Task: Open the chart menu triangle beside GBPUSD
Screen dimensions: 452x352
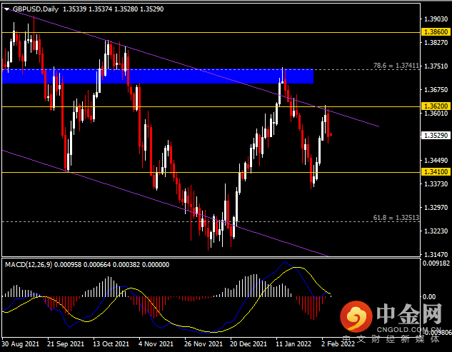Action: [x=6, y=9]
